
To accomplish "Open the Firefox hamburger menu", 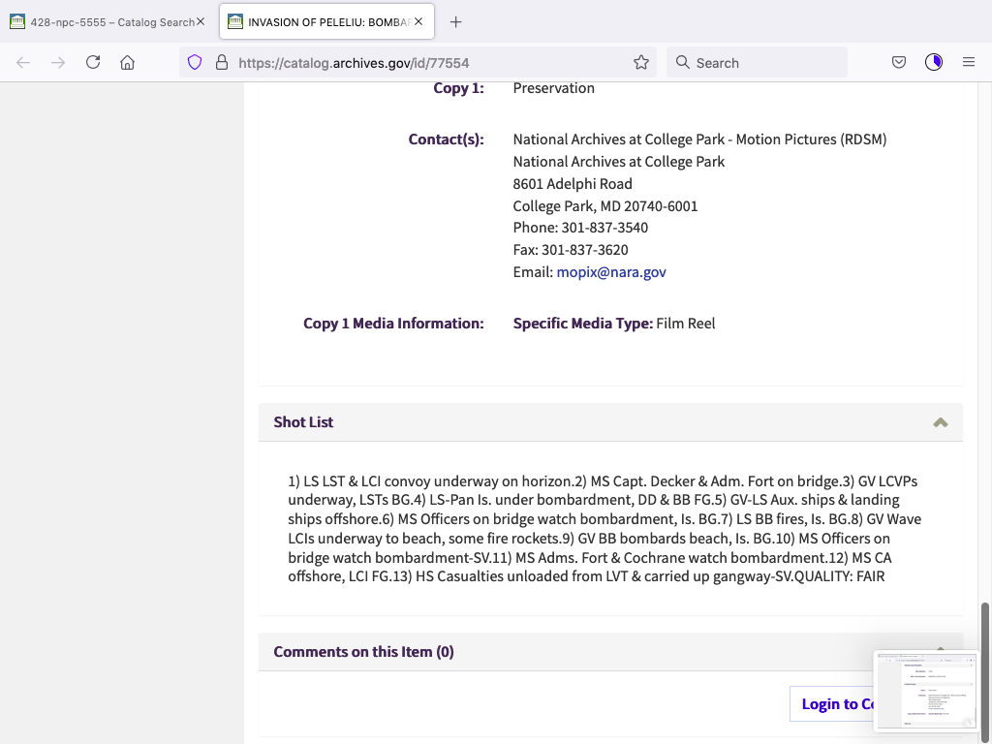I will (968, 62).
